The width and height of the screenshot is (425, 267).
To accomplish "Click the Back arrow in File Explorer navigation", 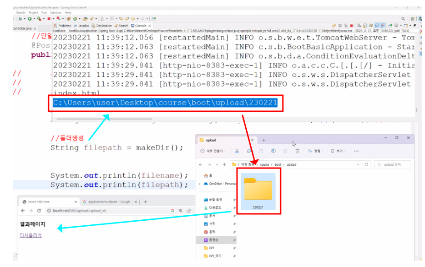I will tap(200, 164).
